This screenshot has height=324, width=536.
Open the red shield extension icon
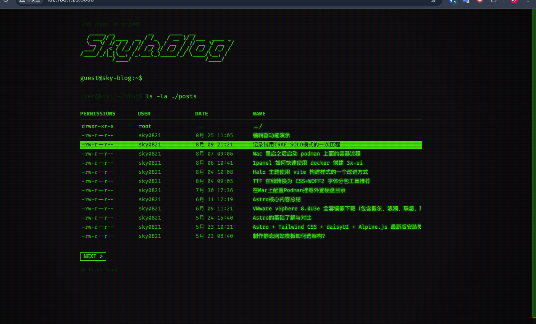[480, 1]
